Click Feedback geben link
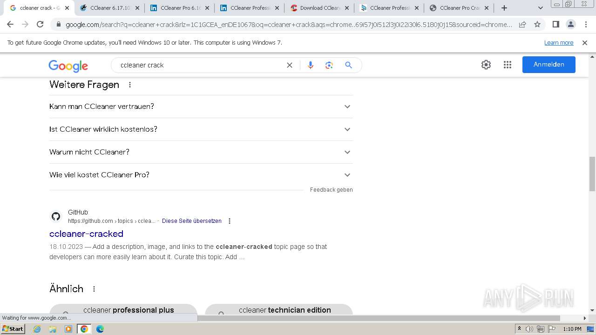The image size is (596, 335). tap(332, 190)
